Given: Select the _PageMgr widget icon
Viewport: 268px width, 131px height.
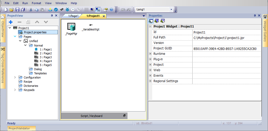Looking at the screenshot, I should 71,29.
